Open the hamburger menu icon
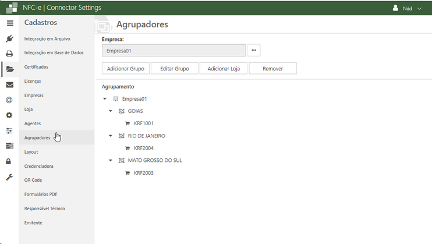 click(10, 23)
